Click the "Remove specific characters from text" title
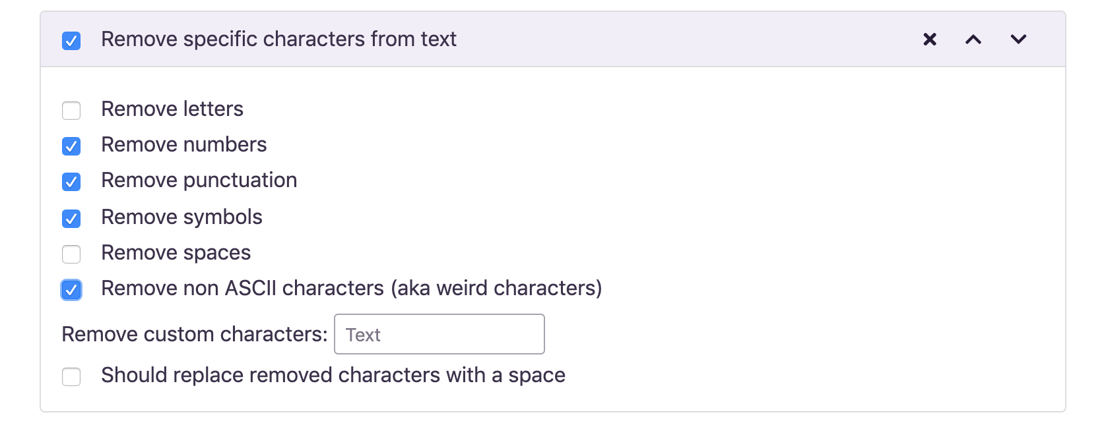 pos(278,40)
